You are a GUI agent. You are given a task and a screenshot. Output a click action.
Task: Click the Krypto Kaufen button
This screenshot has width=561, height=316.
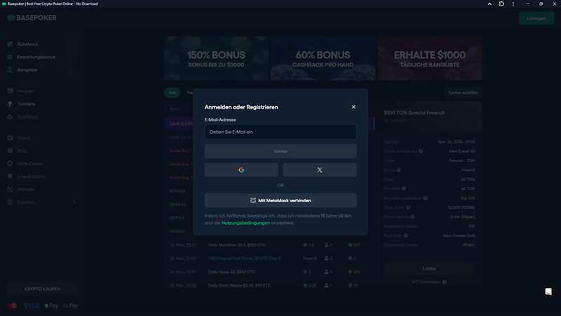pos(42,289)
